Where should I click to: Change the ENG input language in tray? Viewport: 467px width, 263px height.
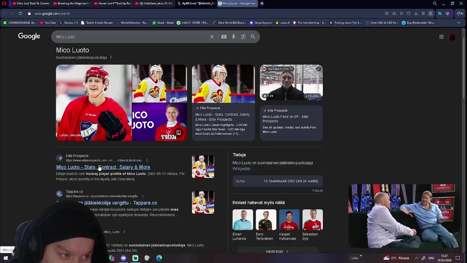coord(431,258)
